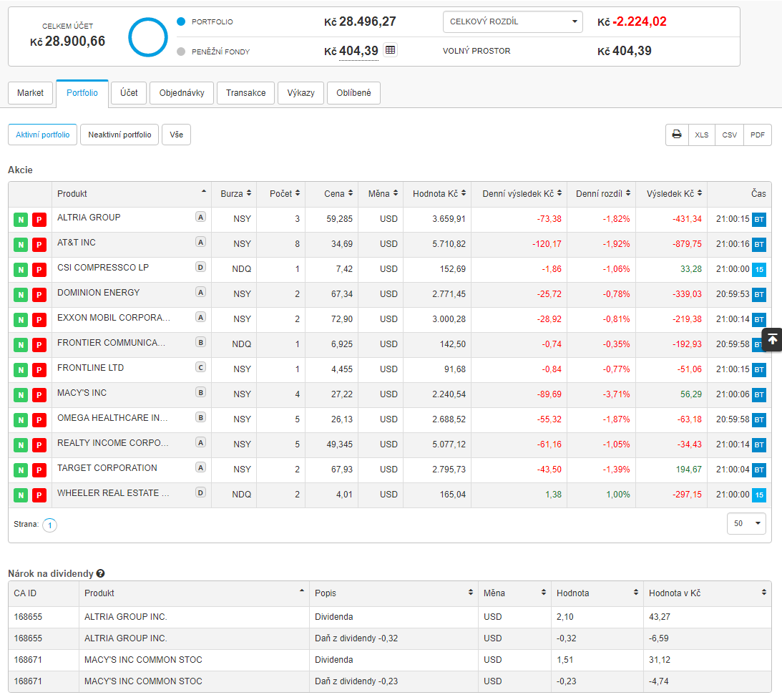Click the red P button for ALTRIA GROUP
Viewport: 782px width, 700px height.
click(x=39, y=220)
